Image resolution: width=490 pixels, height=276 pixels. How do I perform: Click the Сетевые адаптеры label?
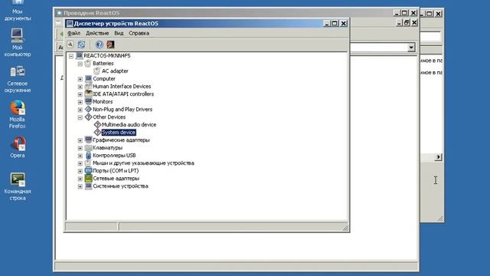(x=116, y=179)
